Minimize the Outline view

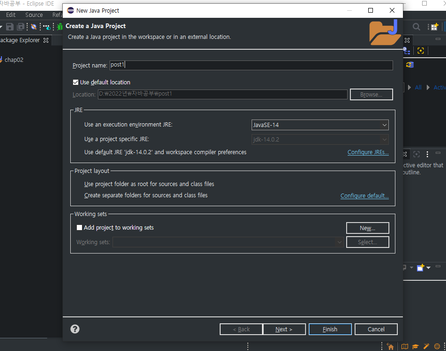pos(438,153)
